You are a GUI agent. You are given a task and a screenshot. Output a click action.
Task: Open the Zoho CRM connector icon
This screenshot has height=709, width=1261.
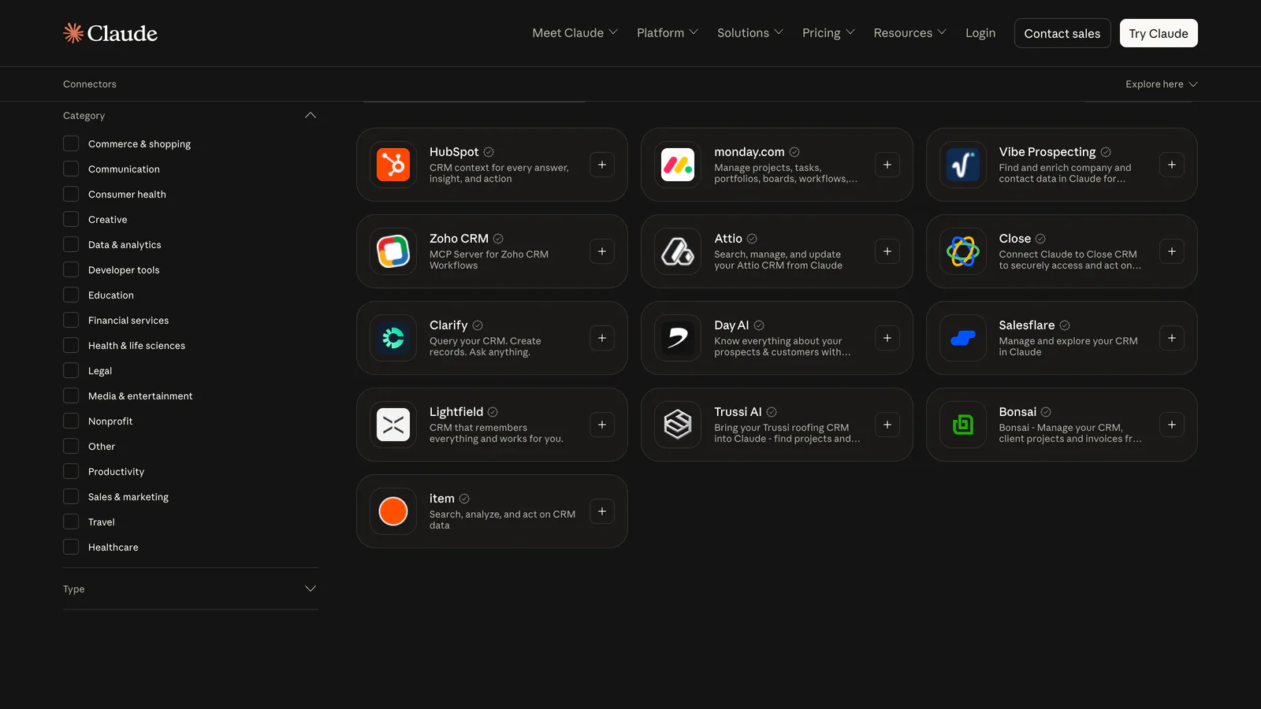393,251
